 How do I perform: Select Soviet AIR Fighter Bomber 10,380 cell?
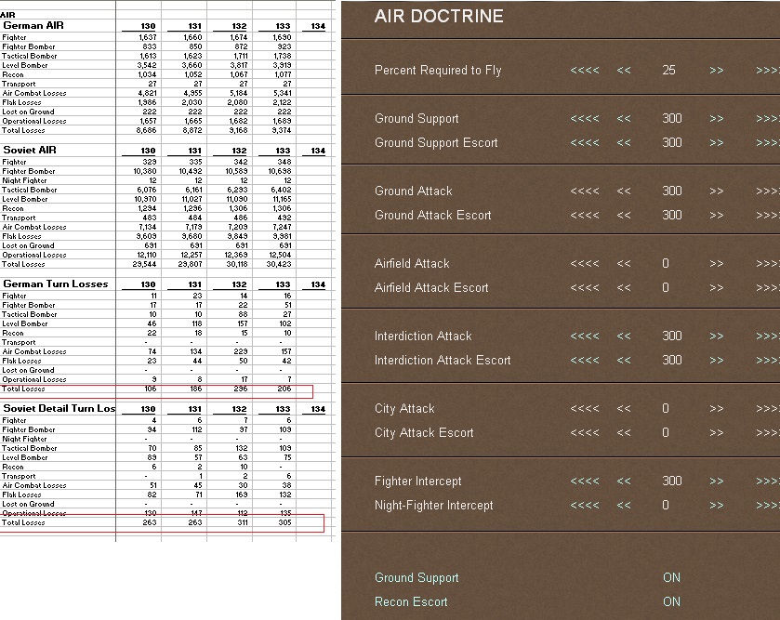[x=145, y=171]
